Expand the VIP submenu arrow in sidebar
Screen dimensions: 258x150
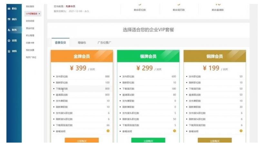pyautogui.click(x=40, y=14)
